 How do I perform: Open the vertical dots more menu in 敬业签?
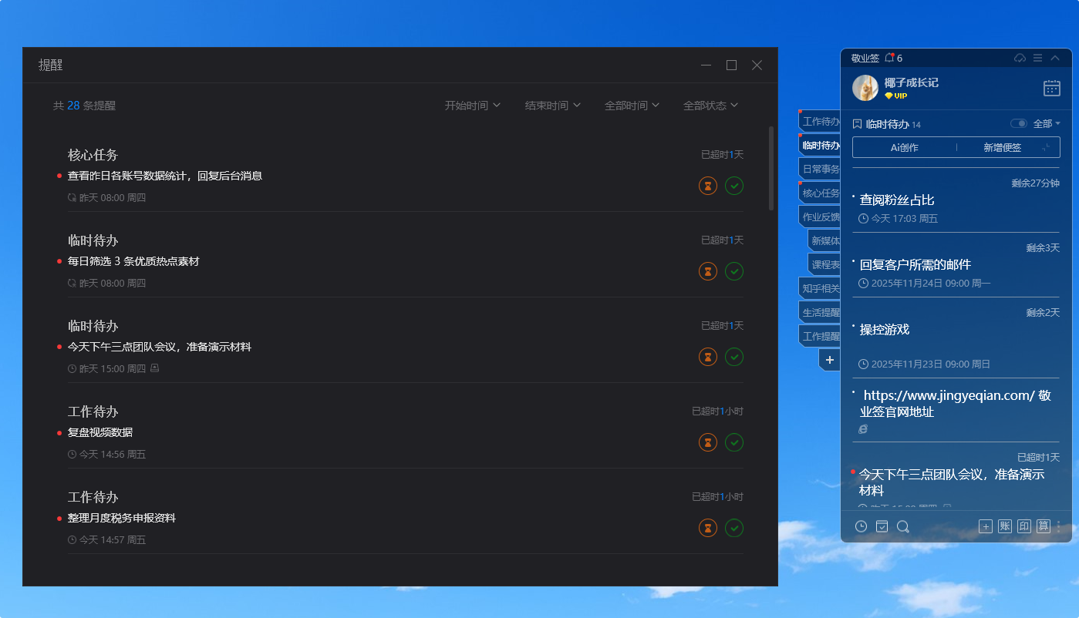coord(1059,526)
